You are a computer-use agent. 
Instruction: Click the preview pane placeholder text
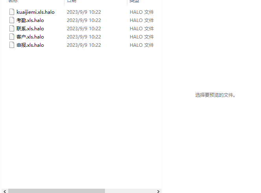tap(215, 95)
